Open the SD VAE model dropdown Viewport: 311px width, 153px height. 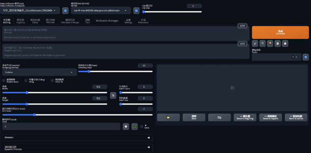coord(101,10)
